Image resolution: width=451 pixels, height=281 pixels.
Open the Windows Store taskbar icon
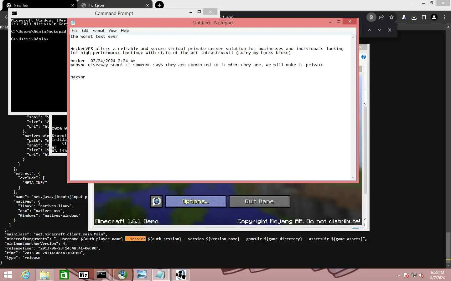(64, 275)
